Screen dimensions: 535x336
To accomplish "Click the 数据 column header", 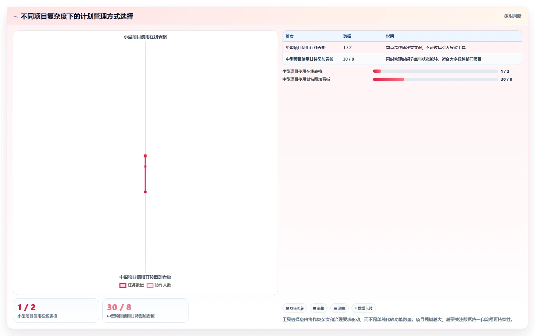I will click(x=347, y=36).
